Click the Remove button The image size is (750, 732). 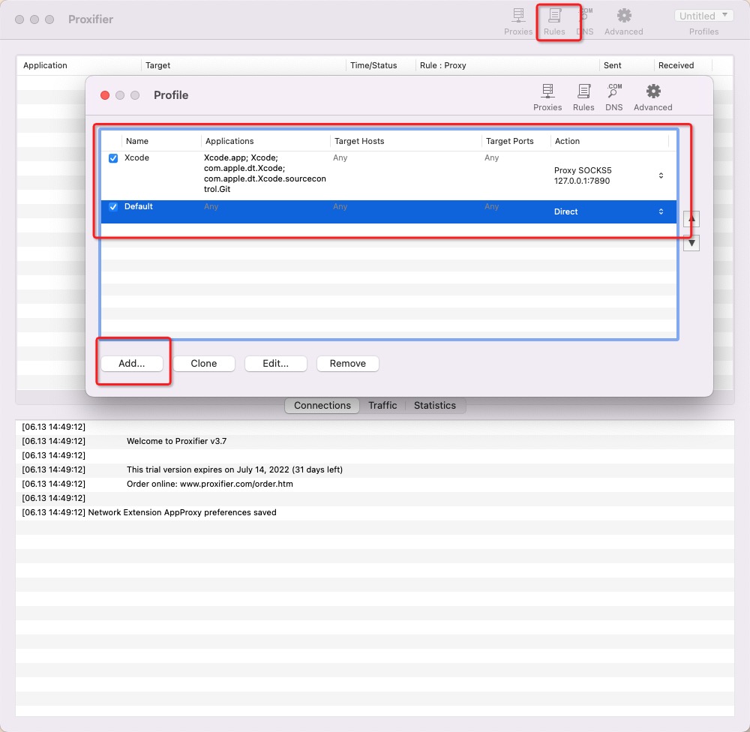(347, 364)
